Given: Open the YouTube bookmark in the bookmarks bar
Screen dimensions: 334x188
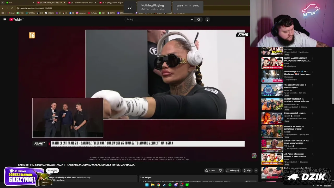Looking at the screenshot, I should point(92,13).
